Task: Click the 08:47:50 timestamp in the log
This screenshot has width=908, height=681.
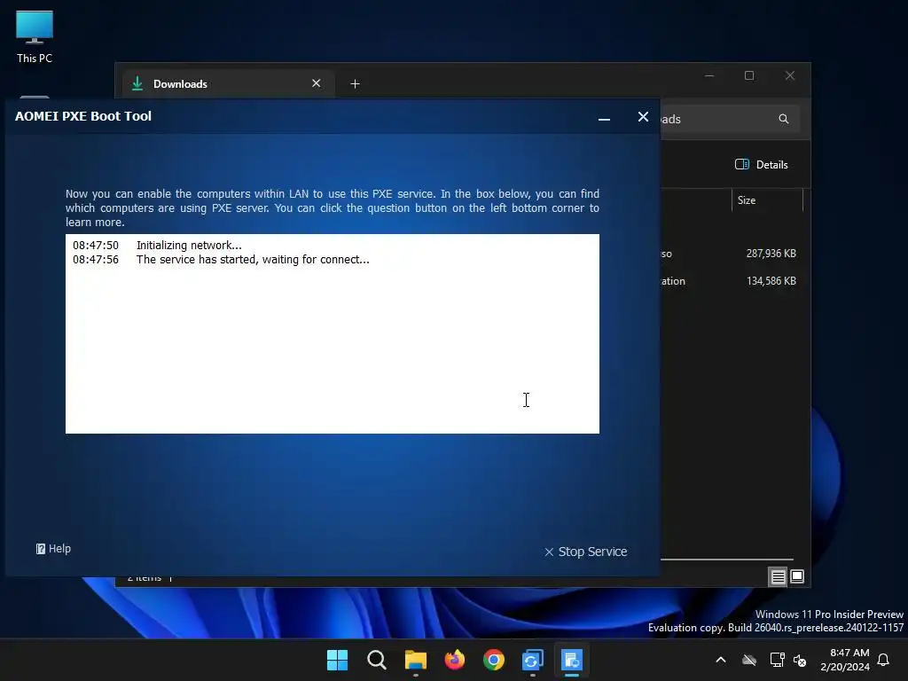Action: point(96,245)
